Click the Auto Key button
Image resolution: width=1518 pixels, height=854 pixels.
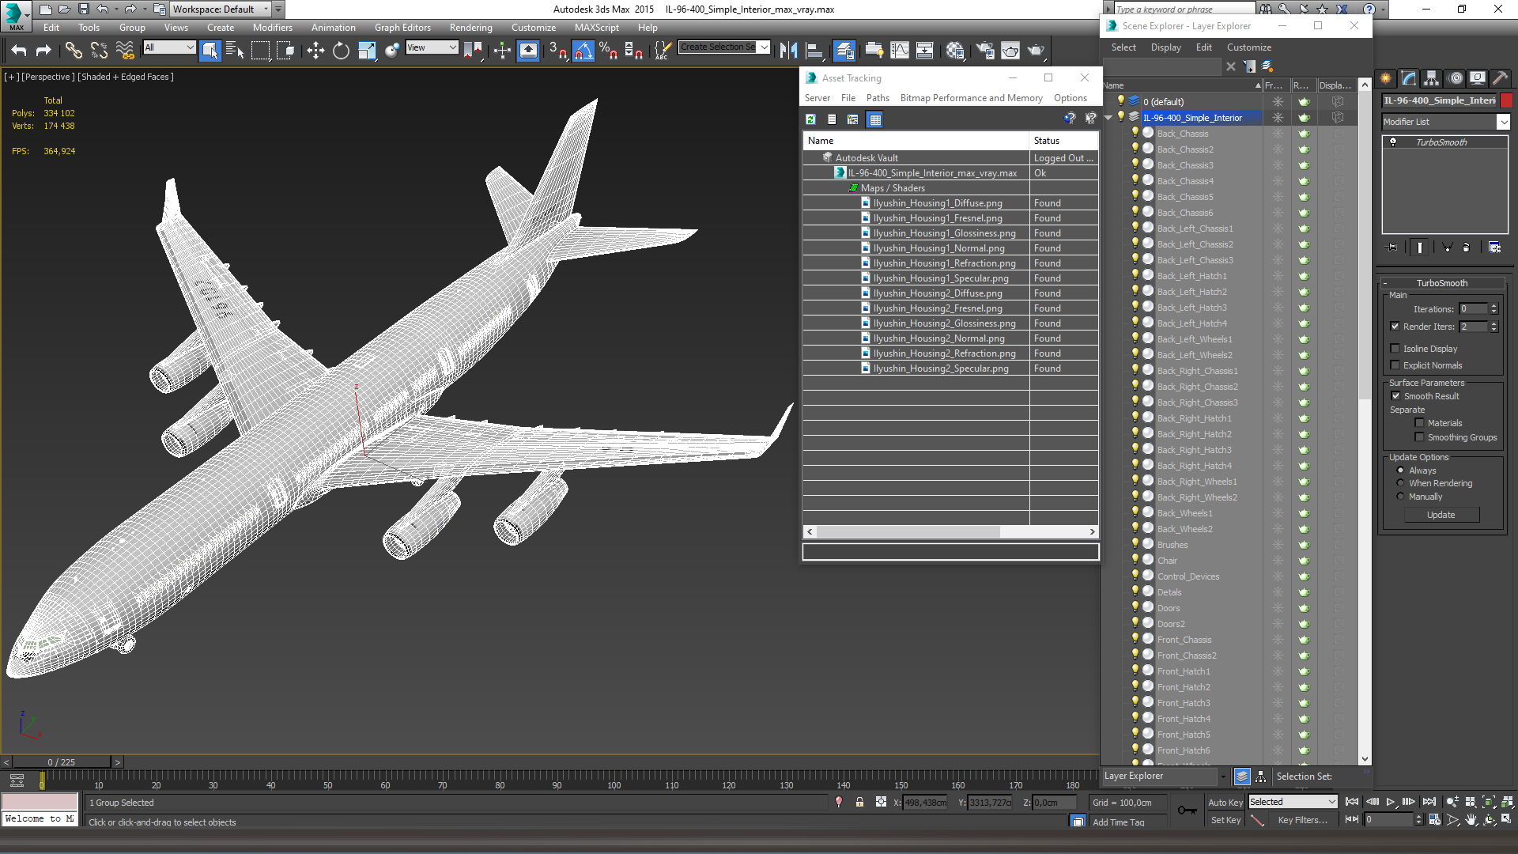(1225, 803)
